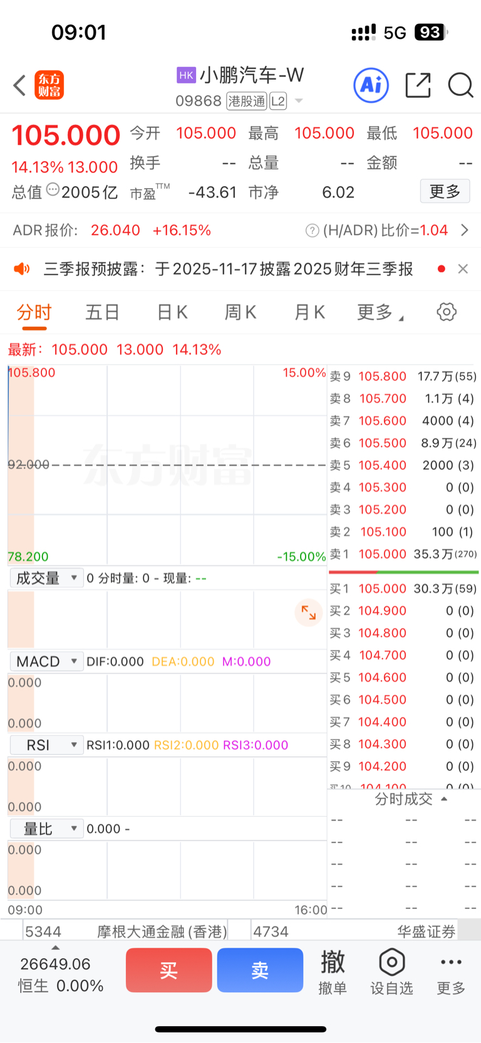
Task: Switch to the 周K tab
Action: 240,312
